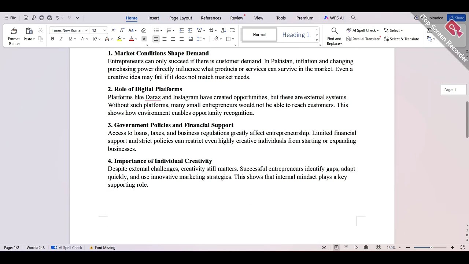Toggle the AI Spell Check switch
Image resolution: width=469 pixels, height=264 pixels.
click(x=54, y=247)
